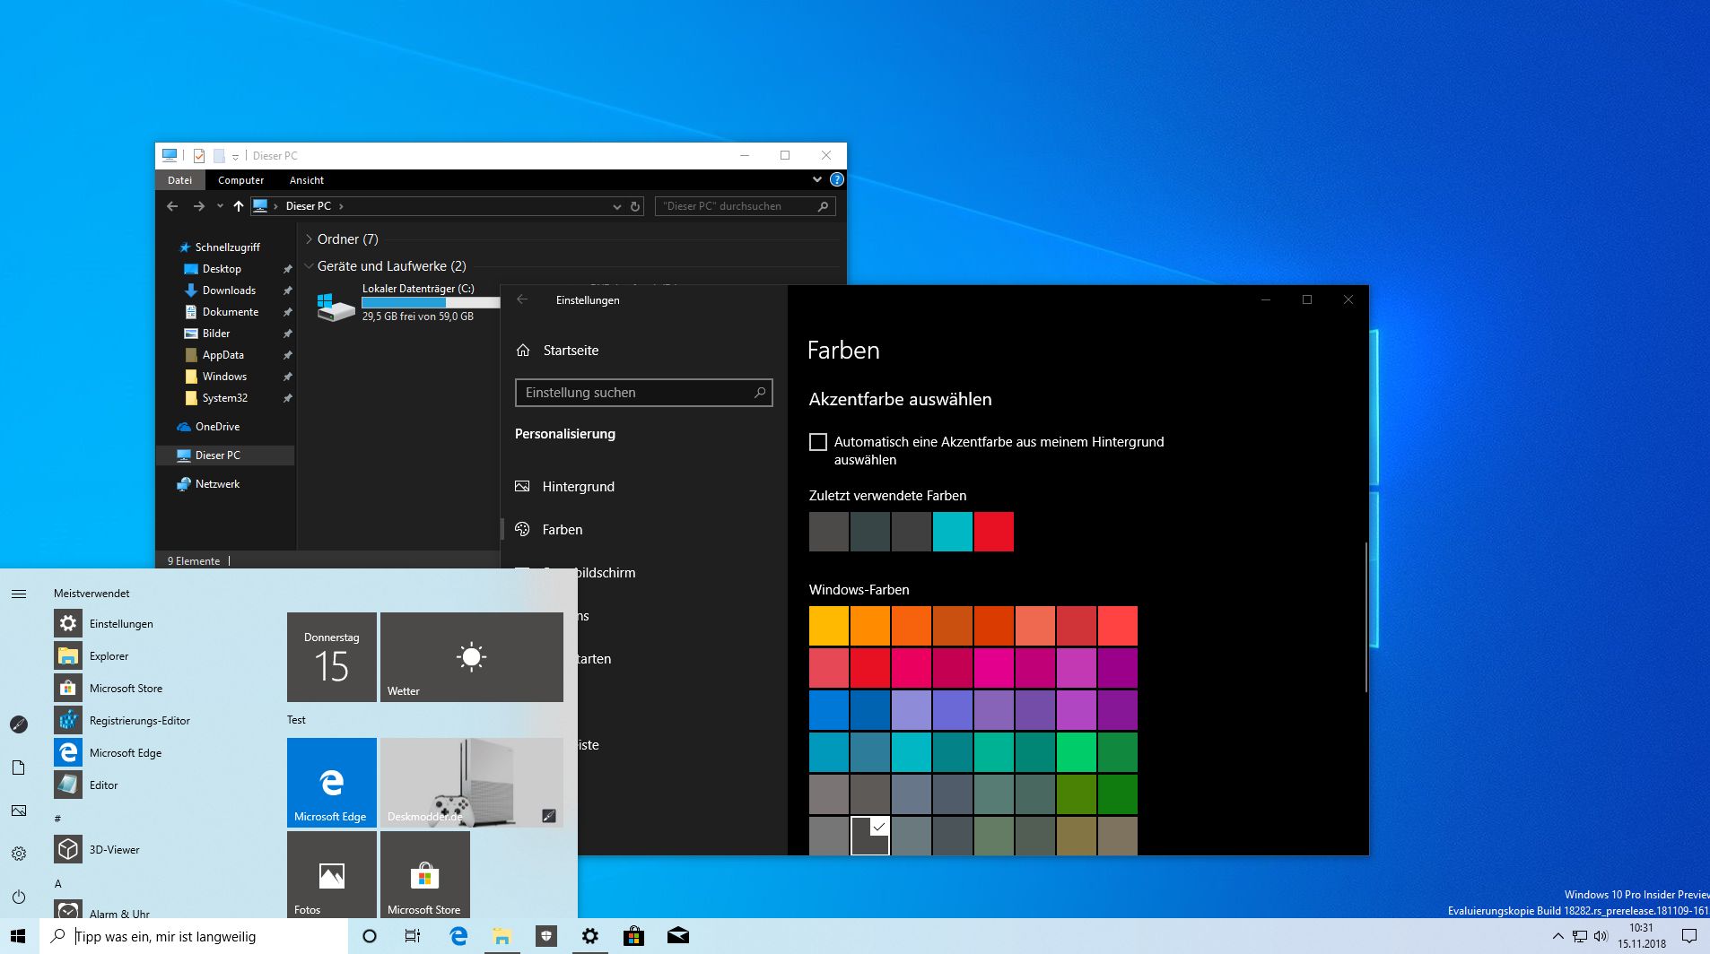1710x954 pixels.
Task: Select Lokaler Datenträger (C:) drive
Action: [407, 303]
